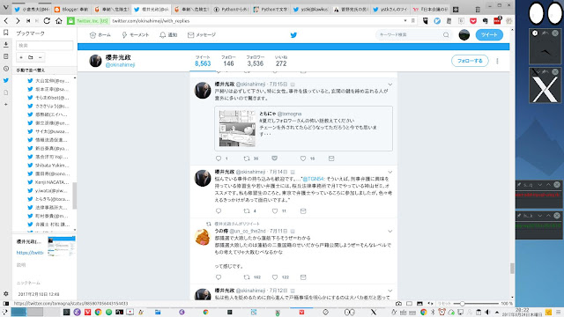
Task: Toggle the panel visibility in status bar
Action: 5,304
